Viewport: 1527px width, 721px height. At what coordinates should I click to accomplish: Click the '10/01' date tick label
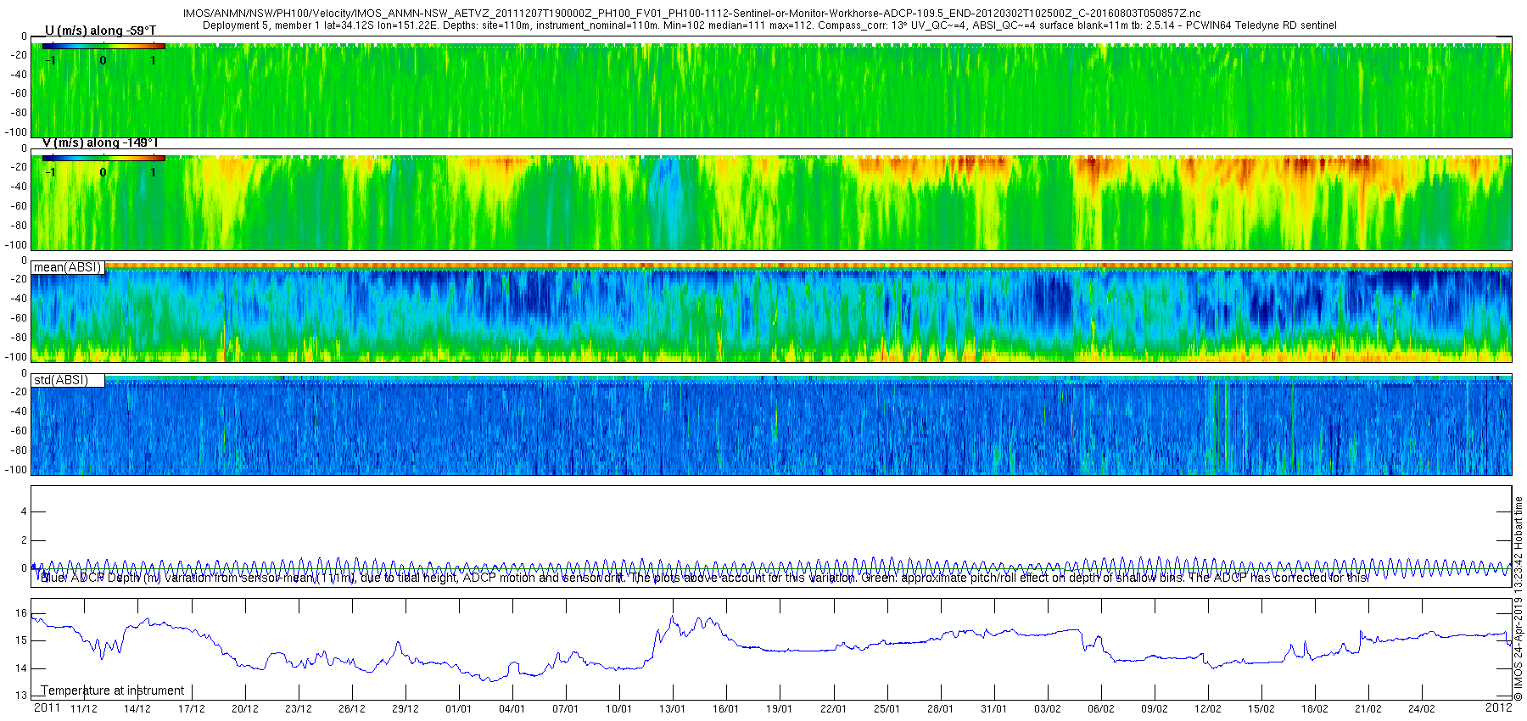pyautogui.click(x=618, y=709)
